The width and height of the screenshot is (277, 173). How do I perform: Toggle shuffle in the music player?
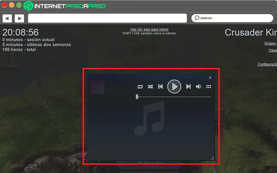click(x=150, y=87)
